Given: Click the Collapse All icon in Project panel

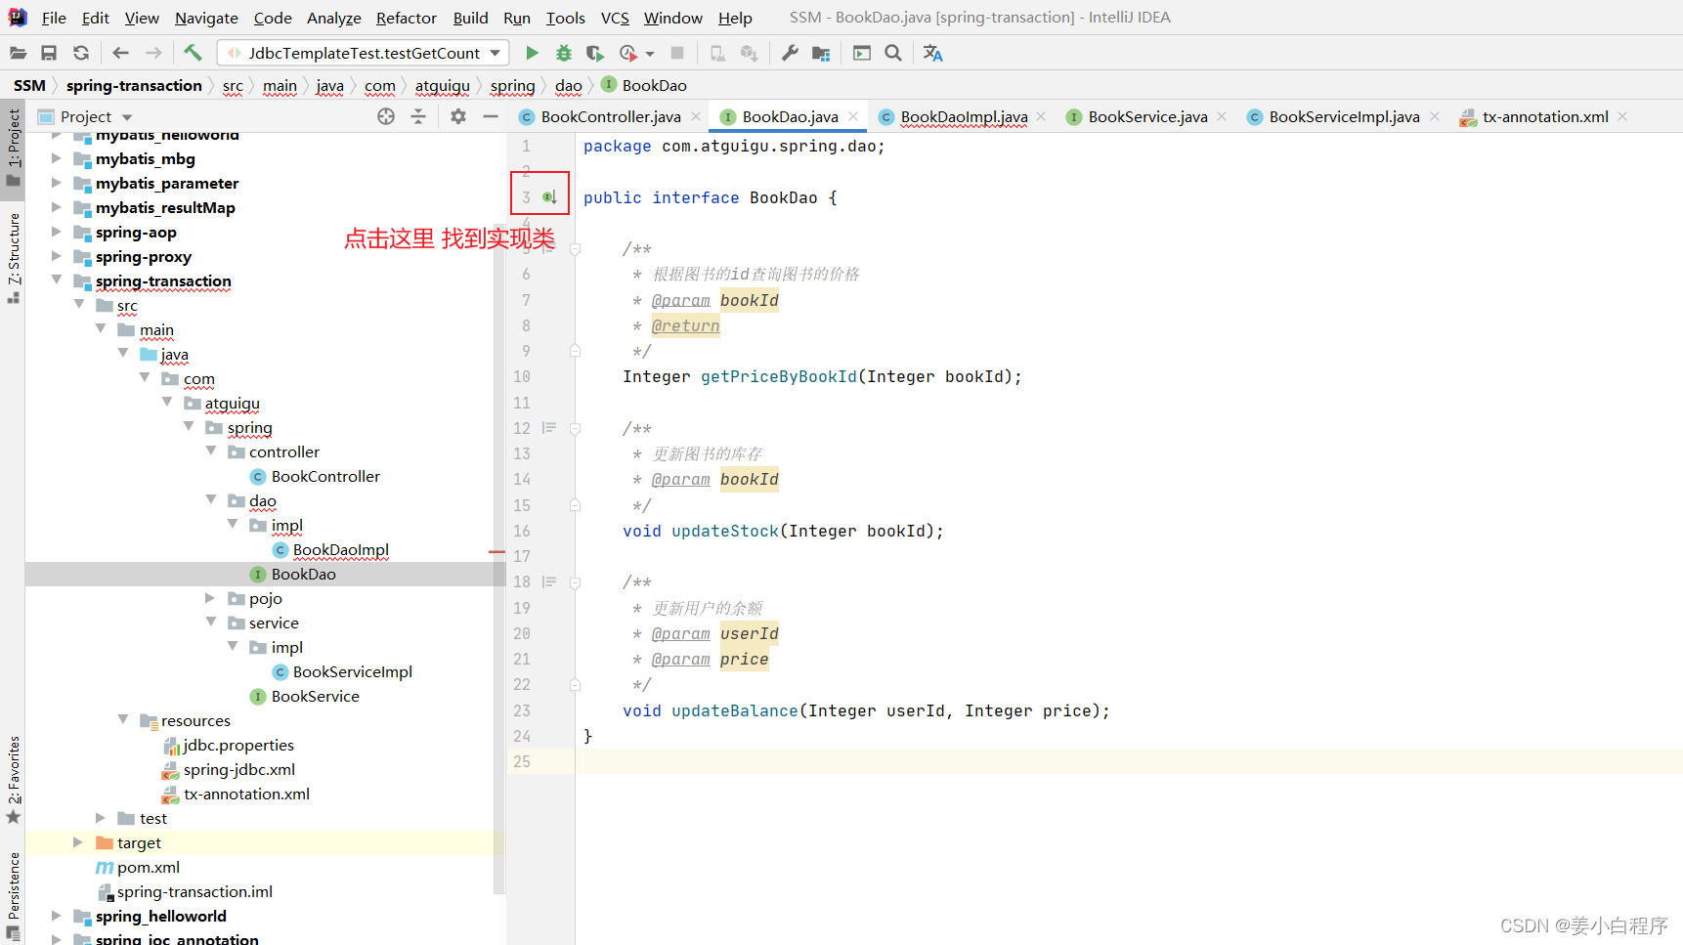Looking at the screenshot, I should [x=418, y=116].
